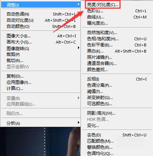Open 照片滤镜(F) photo filter

pos(117,57)
